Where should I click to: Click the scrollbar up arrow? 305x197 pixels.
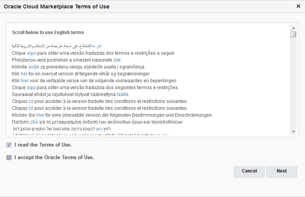[x=293, y=28]
